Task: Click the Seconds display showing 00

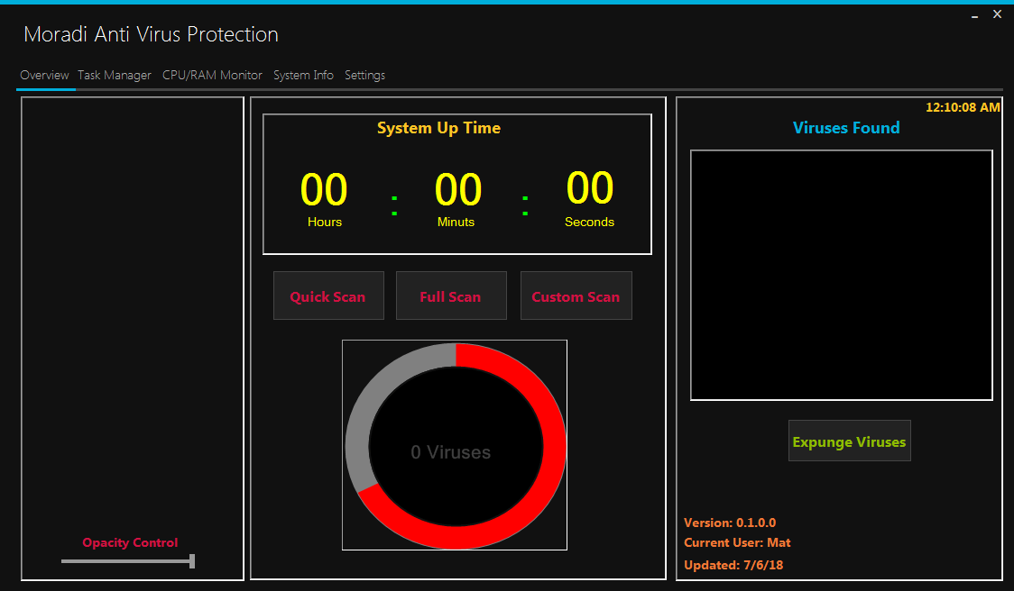Action: 589,189
